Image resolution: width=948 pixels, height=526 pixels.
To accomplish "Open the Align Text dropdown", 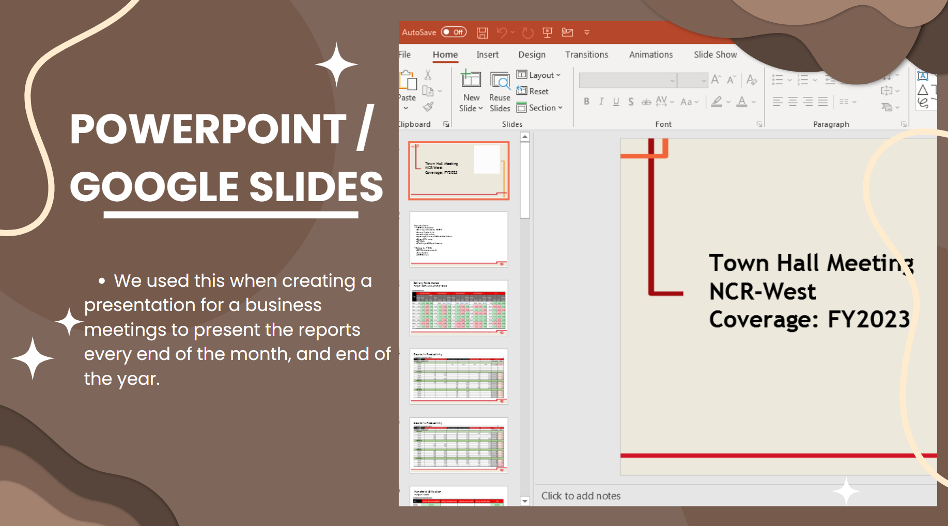I will [890, 91].
